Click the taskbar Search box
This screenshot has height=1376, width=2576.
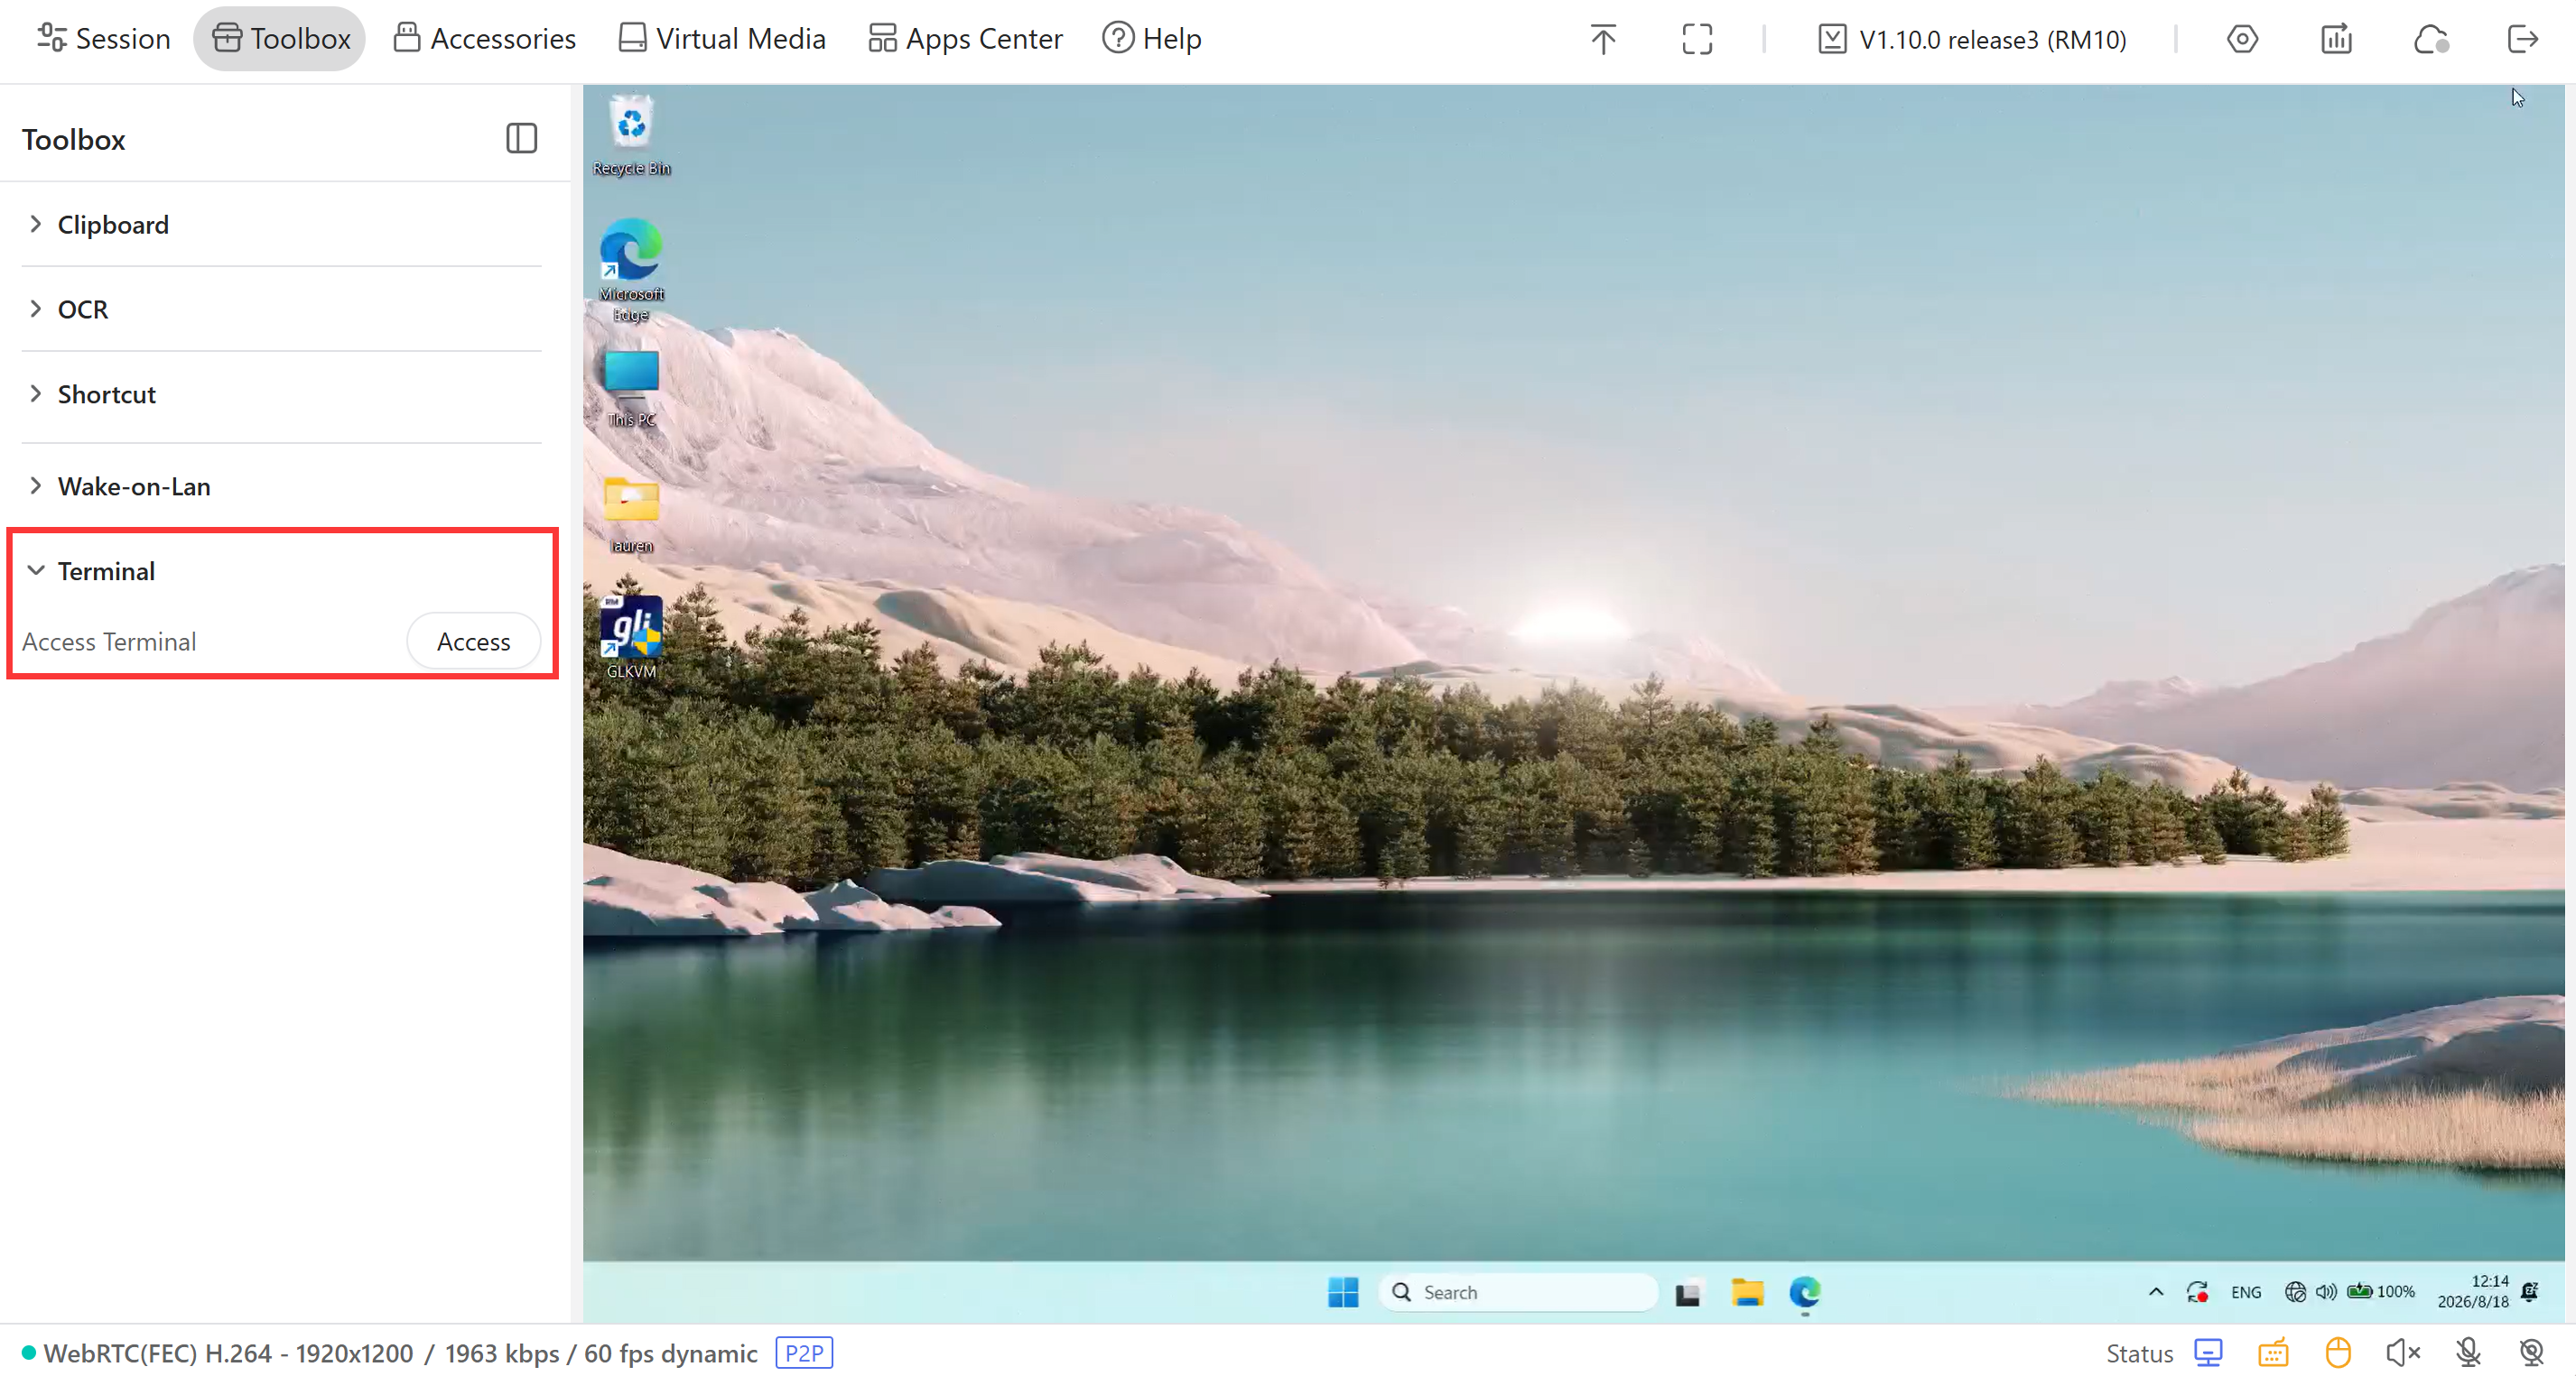point(1517,1292)
